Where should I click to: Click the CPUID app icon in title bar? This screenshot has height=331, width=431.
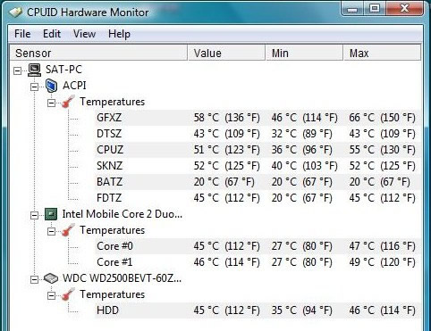point(16,12)
